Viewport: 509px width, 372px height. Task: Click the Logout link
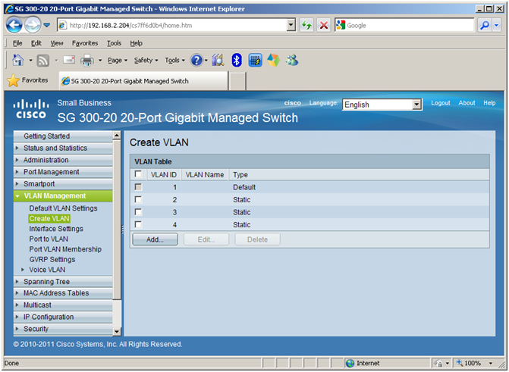pyautogui.click(x=441, y=103)
